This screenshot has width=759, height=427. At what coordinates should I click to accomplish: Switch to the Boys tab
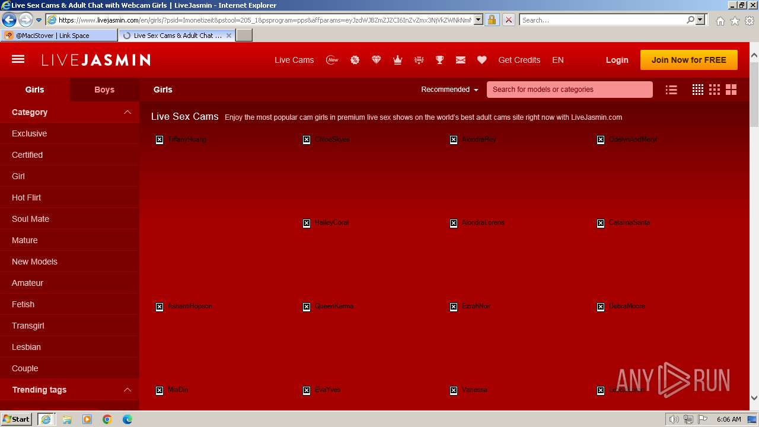click(x=104, y=90)
